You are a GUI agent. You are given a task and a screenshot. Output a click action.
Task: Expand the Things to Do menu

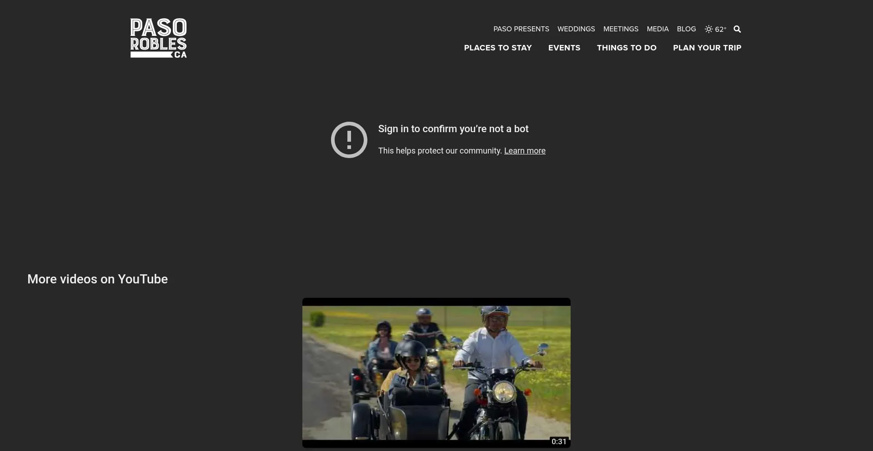[626, 48]
